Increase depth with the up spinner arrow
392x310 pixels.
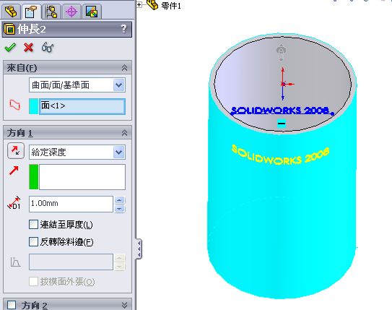pos(120,200)
